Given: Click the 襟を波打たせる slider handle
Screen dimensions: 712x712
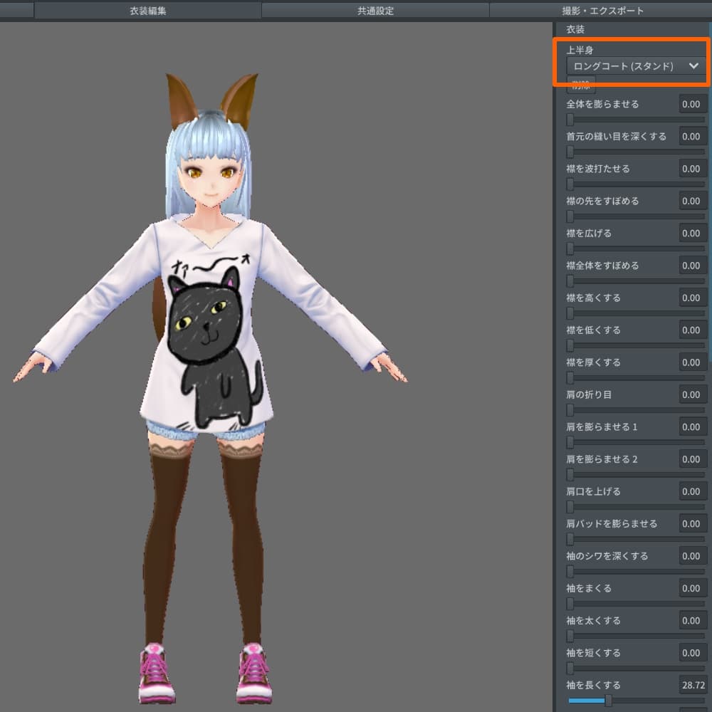Looking at the screenshot, I should [570, 184].
